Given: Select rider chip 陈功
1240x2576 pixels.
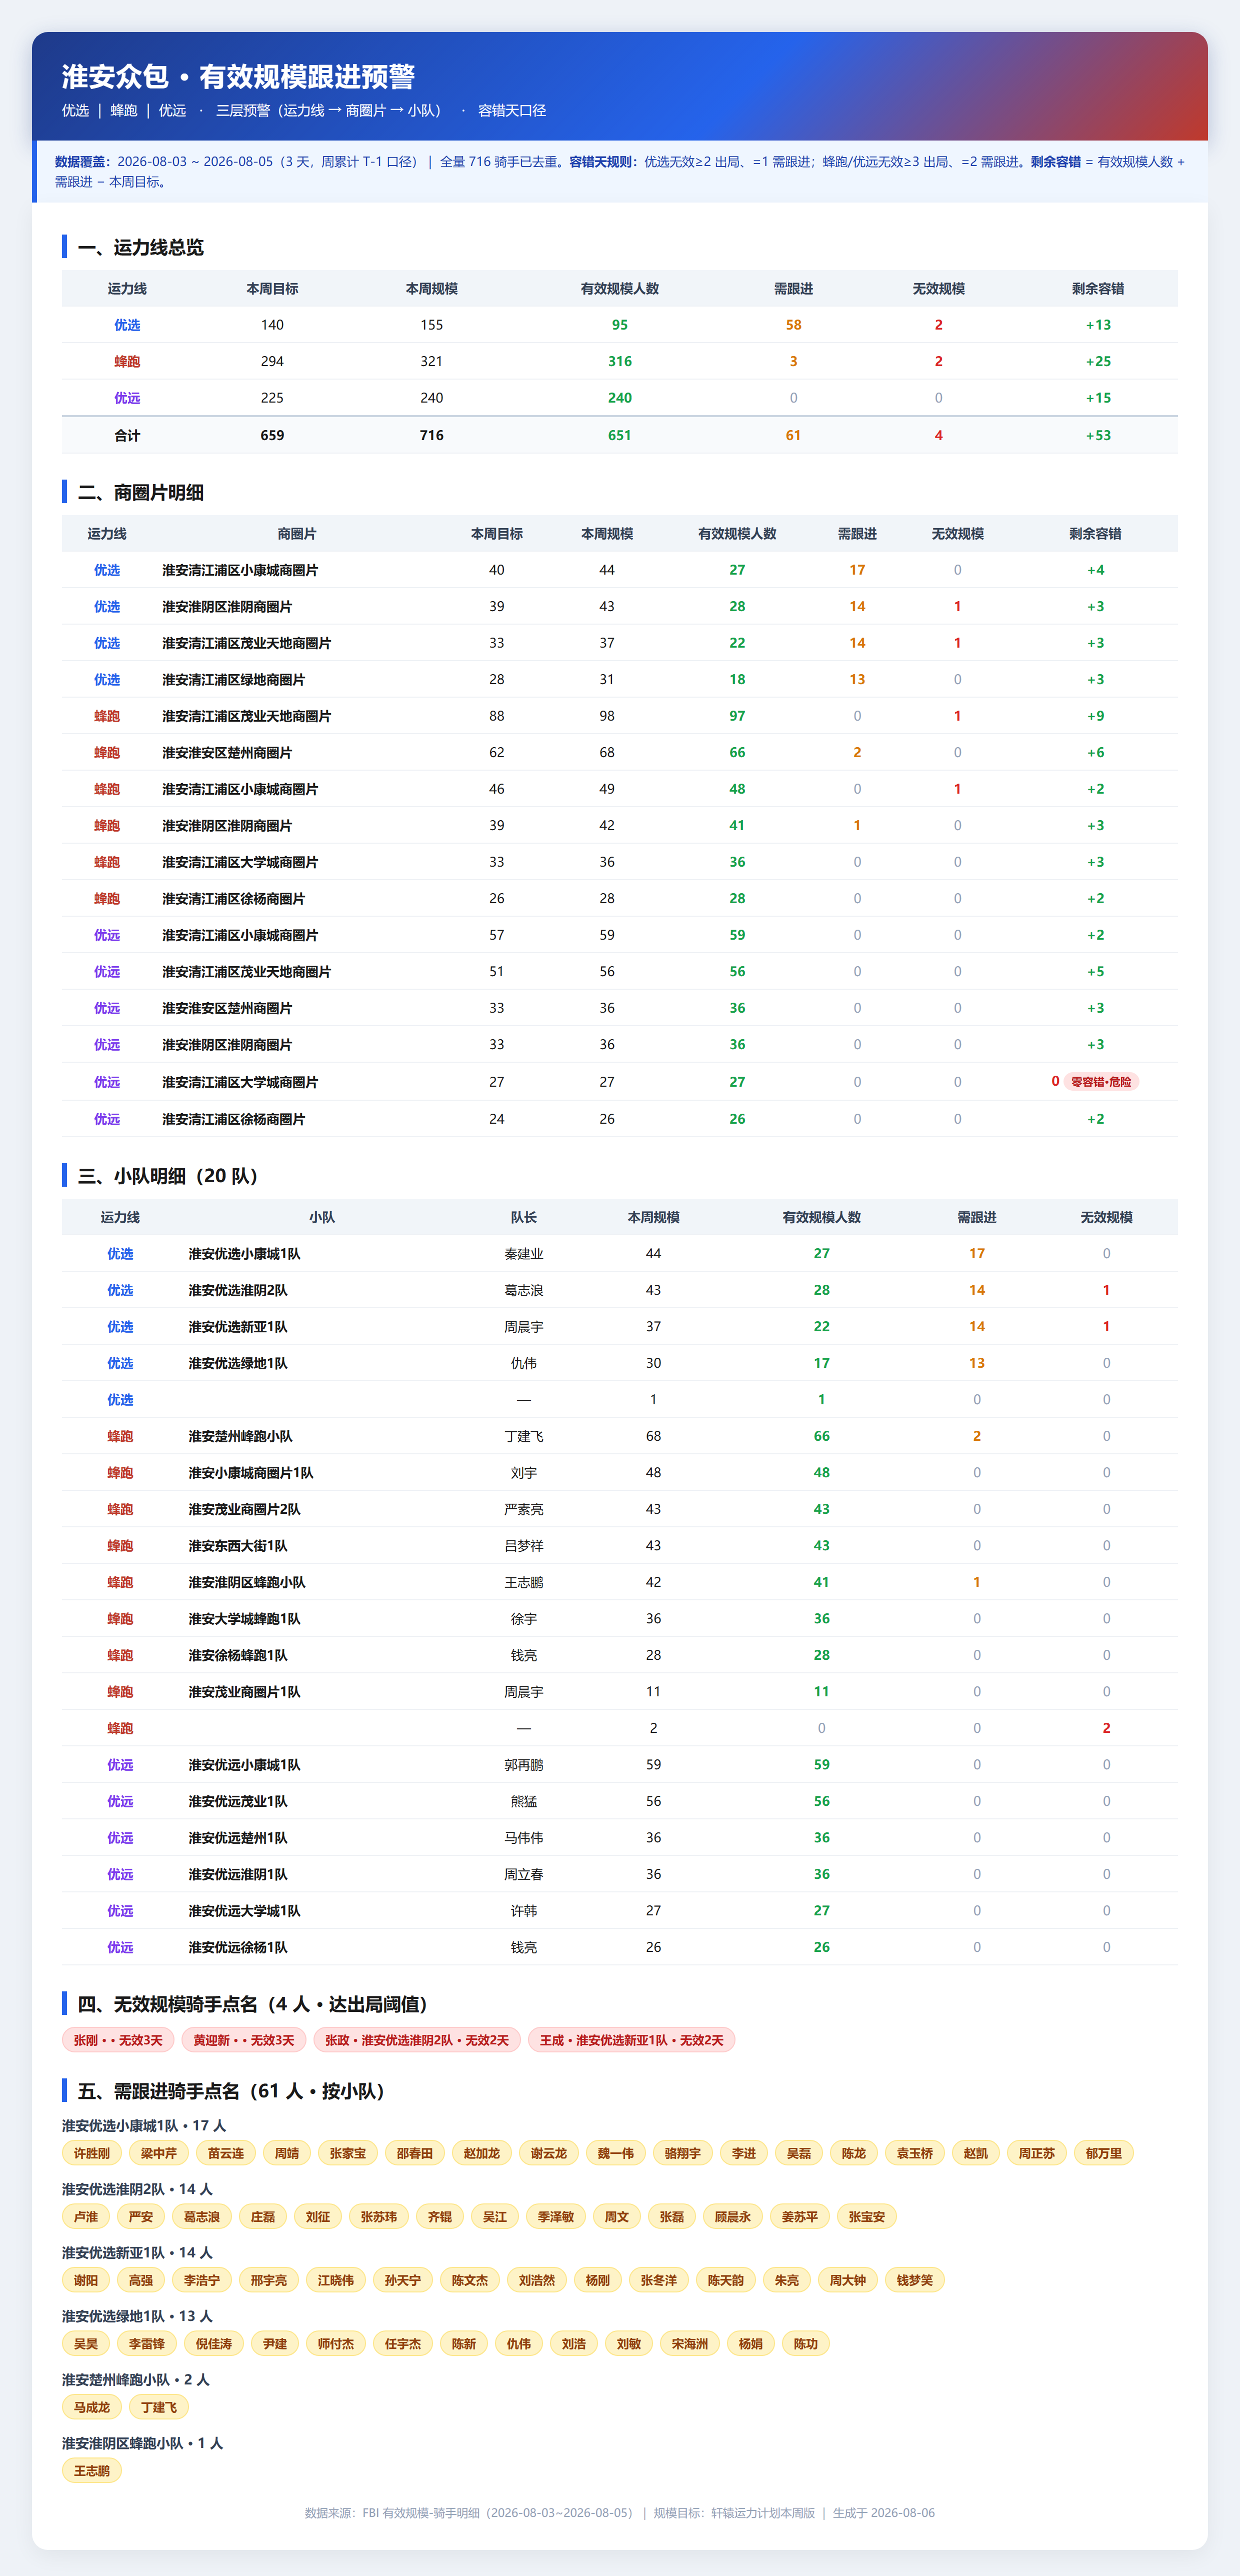Looking at the screenshot, I should coord(806,2344).
